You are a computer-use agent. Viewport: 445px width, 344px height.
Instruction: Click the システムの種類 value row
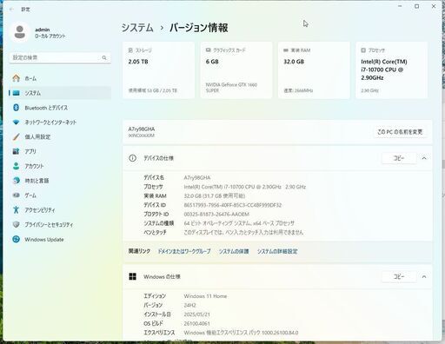(x=239, y=223)
